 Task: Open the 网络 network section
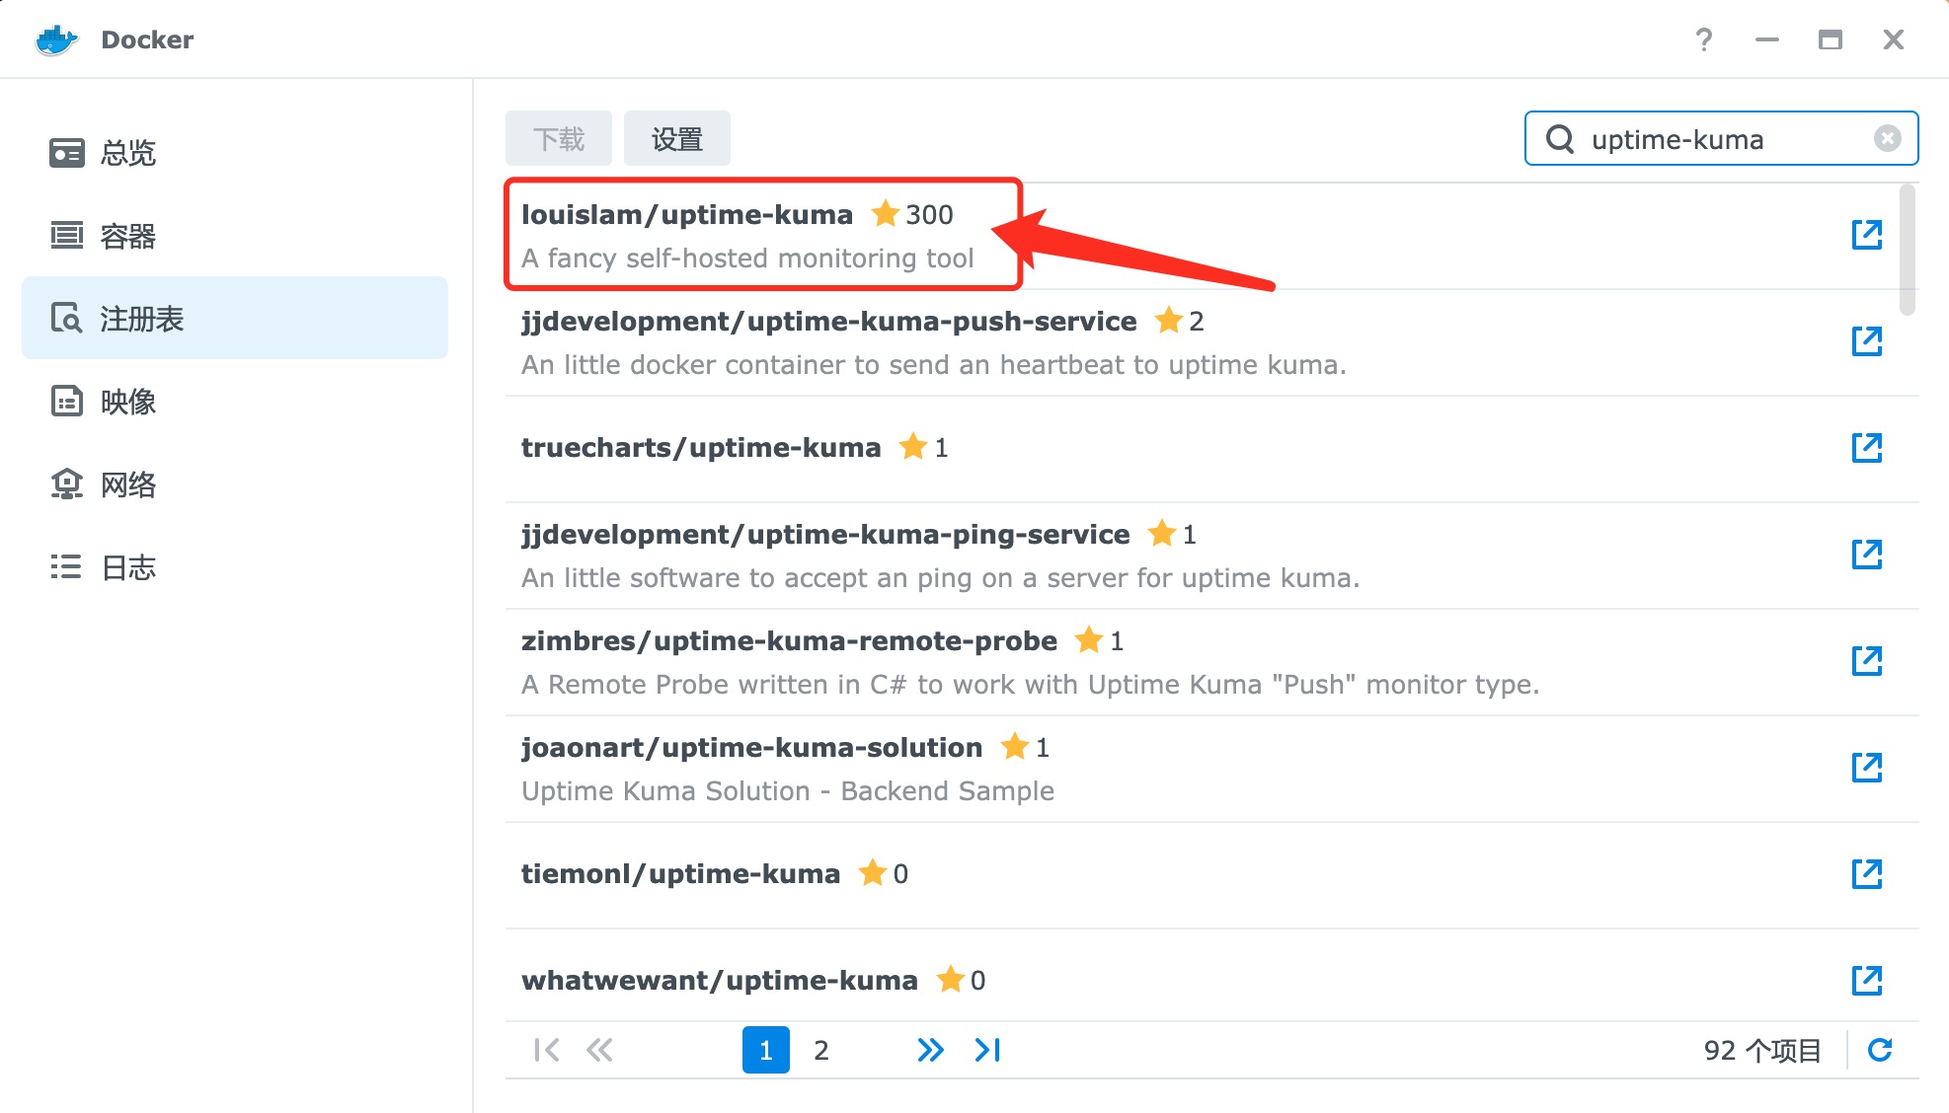pyautogui.click(x=235, y=484)
